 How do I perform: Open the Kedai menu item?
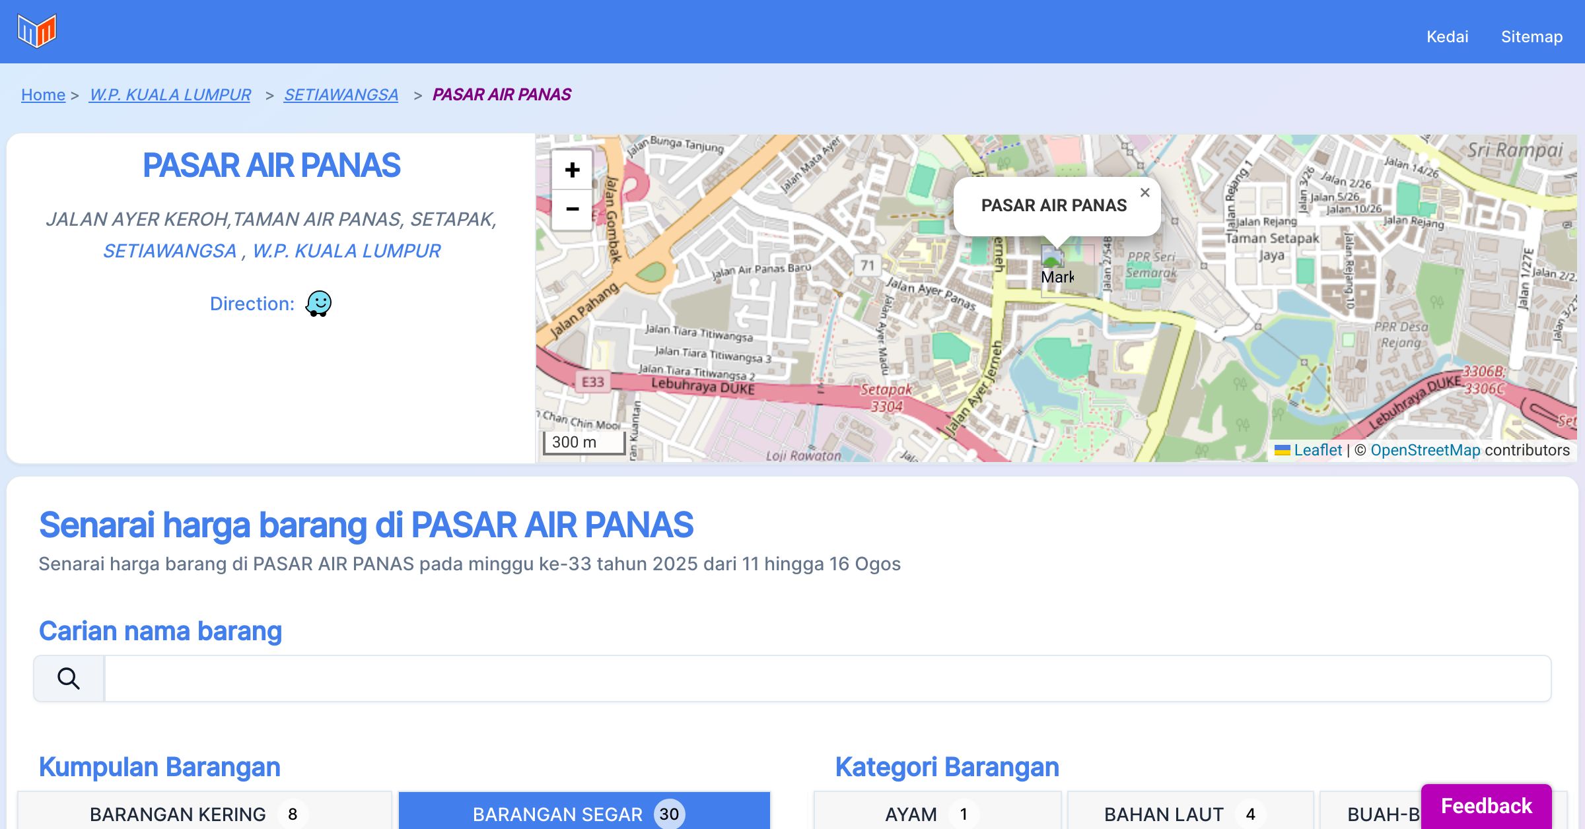point(1447,37)
